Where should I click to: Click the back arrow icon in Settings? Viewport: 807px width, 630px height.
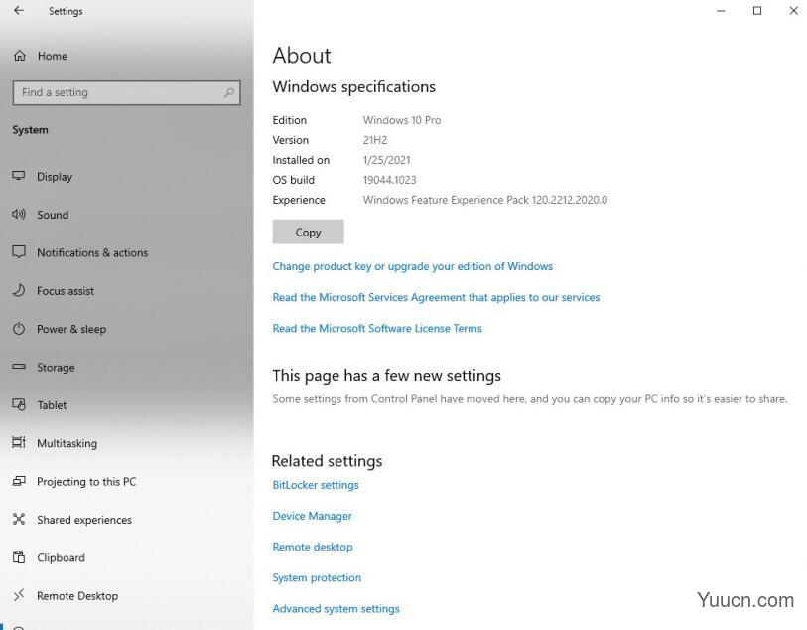pyautogui.click(x=19, y=10)
